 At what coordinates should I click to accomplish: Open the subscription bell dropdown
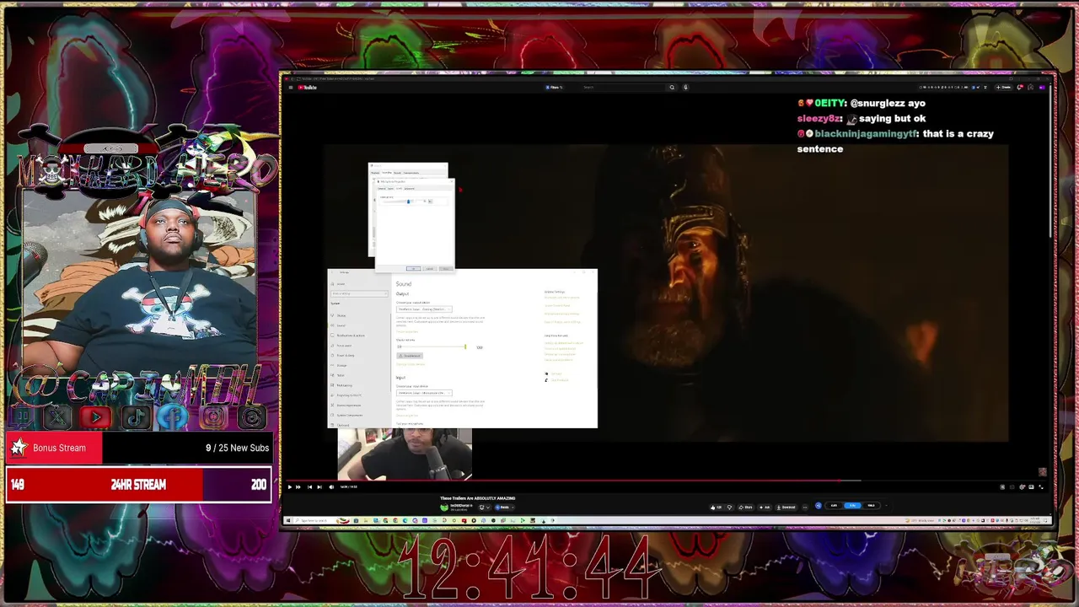pyautogui.click(x=483, y=507)
